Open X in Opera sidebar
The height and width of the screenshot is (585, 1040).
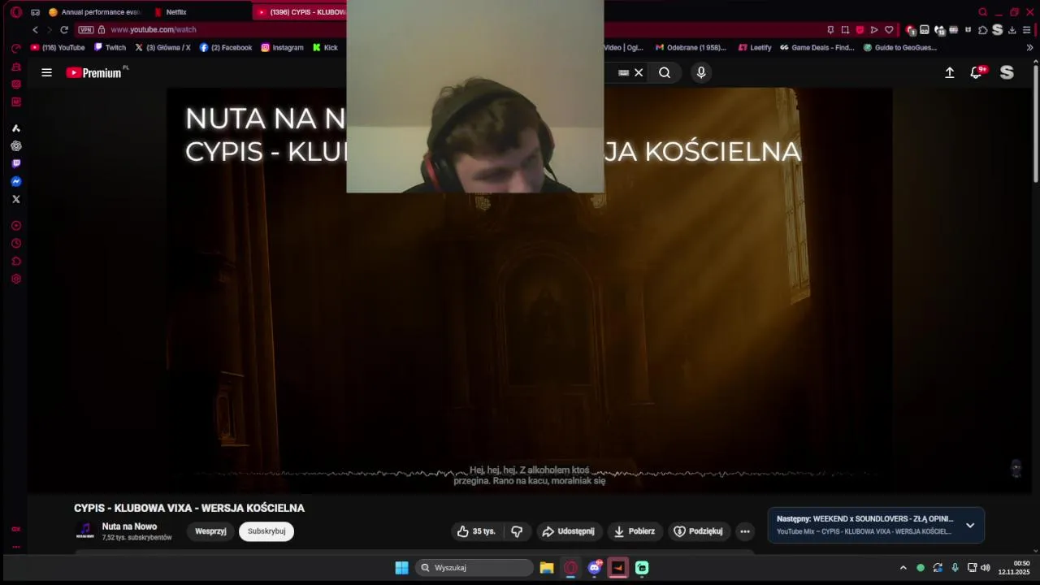click(15, 199)
